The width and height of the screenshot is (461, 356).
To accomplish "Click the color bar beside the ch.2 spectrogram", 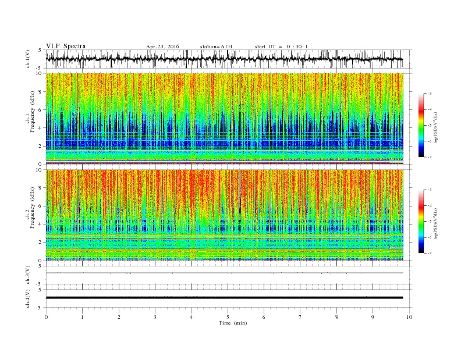I will click(421, 221).
